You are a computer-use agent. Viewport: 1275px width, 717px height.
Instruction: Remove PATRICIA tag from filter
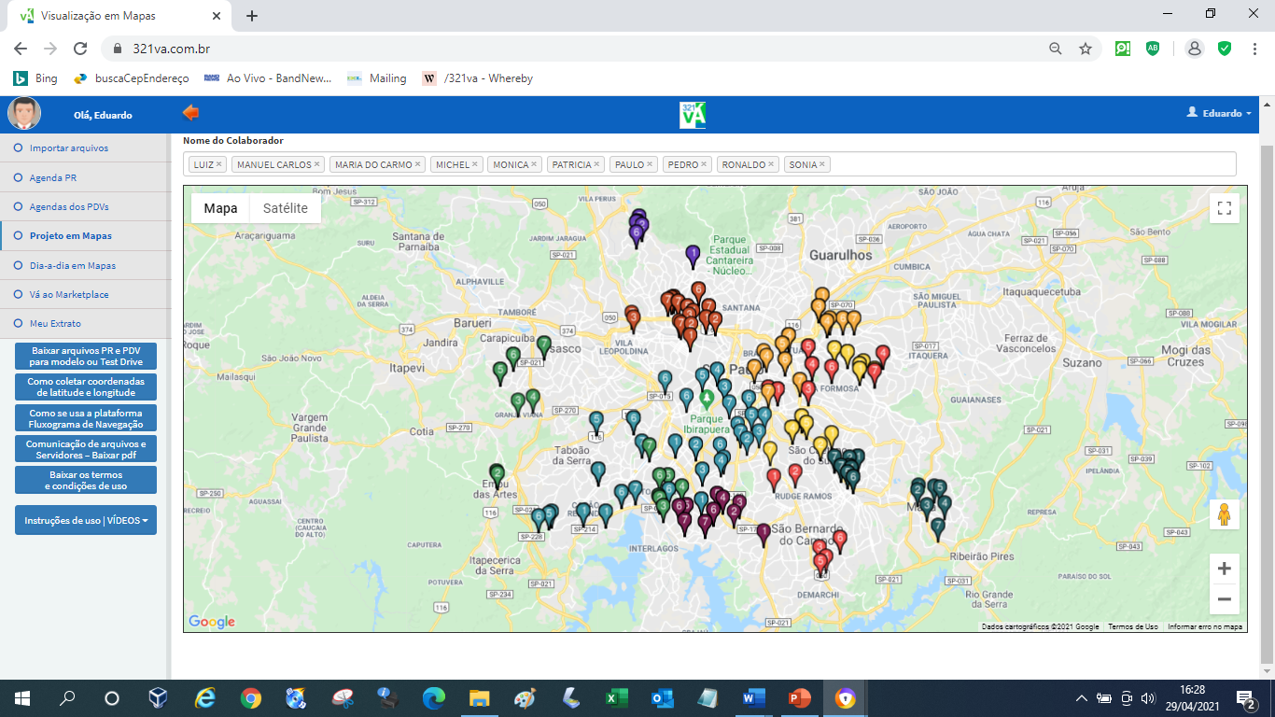[x=597, y=164]
